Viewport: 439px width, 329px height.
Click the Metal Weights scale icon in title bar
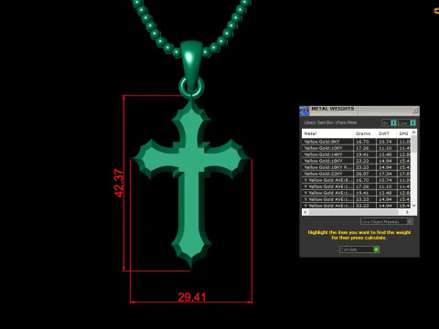pyautogui.click(x=305, y=111)
